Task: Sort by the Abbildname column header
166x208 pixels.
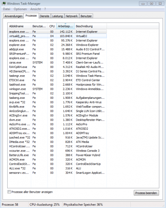Action: pyautogui.click(x=19, y=26)
